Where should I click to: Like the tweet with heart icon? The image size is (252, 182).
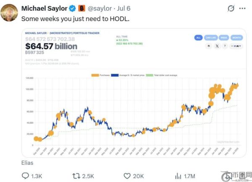(128, 176)
